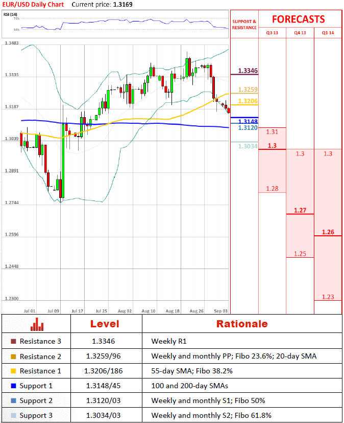The image size is (344, 423).
Task: Choose the pale Support 3 color swatch
Action: click(x=13, y=415)
